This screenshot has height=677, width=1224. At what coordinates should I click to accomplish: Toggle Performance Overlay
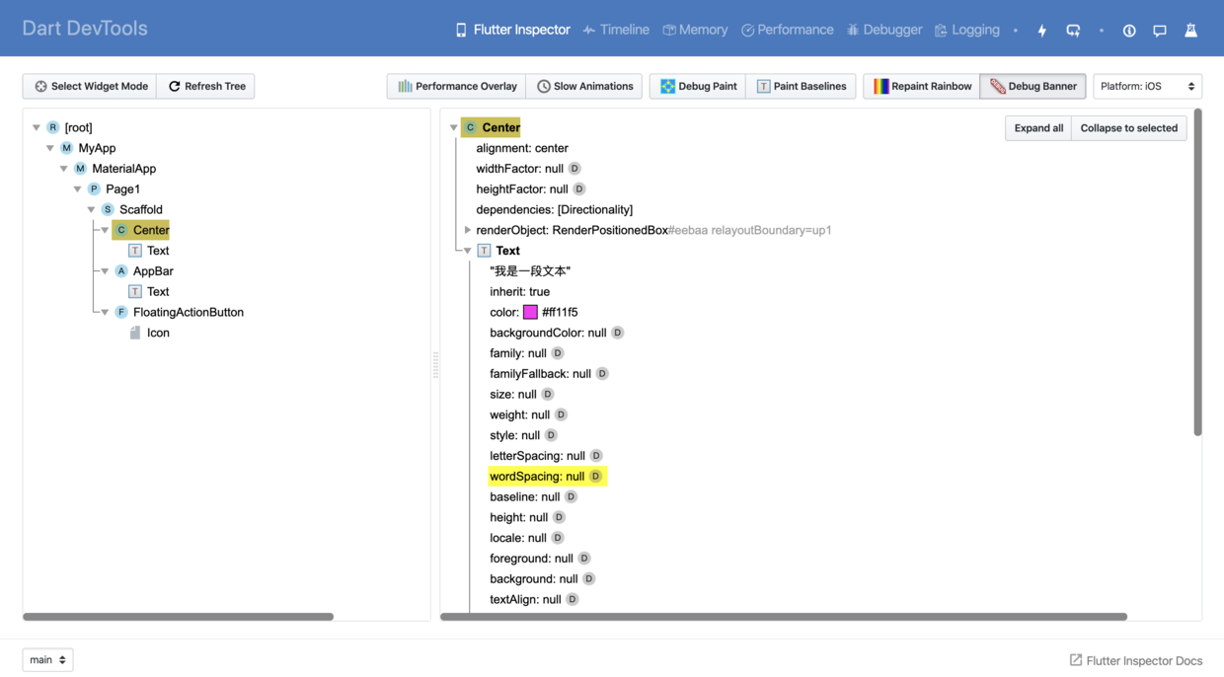pos(456,86)
